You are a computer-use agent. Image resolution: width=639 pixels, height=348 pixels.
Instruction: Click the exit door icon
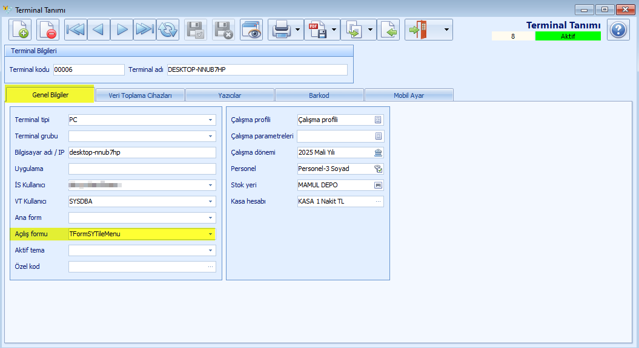tap(419, 30)
